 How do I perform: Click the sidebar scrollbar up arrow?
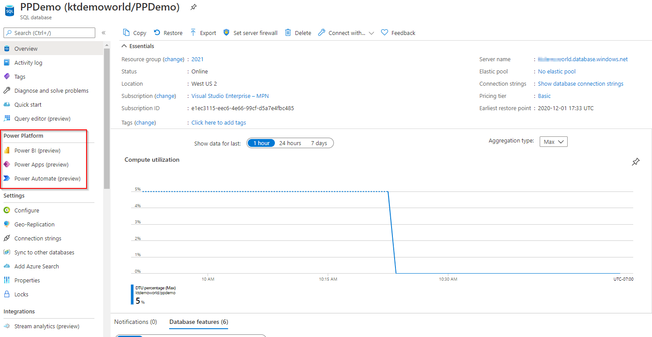tap(107, 45)
